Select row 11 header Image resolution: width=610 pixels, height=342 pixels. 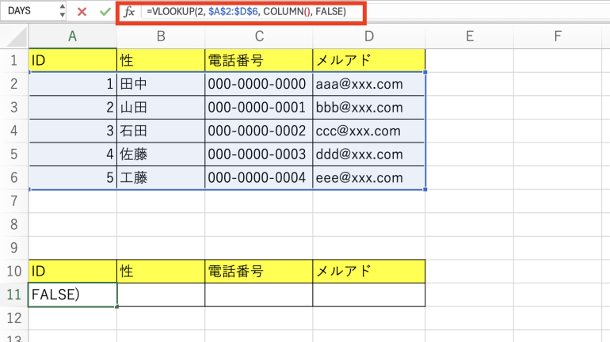14,294
